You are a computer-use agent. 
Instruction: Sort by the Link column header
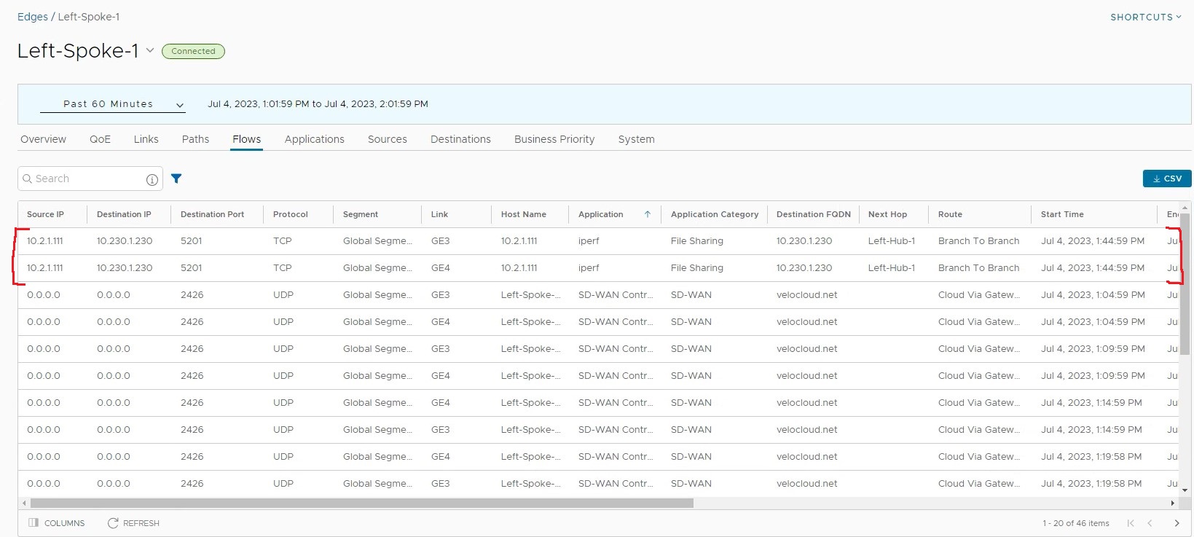[x=439, y=214]
